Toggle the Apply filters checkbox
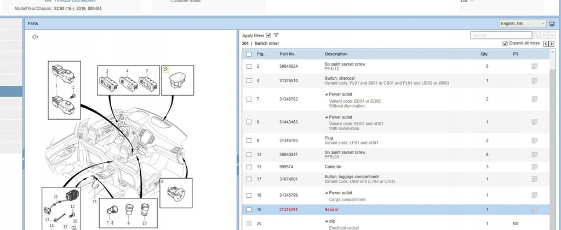The height and width of the screenshot is (230, 561). [x=268, y=36]
